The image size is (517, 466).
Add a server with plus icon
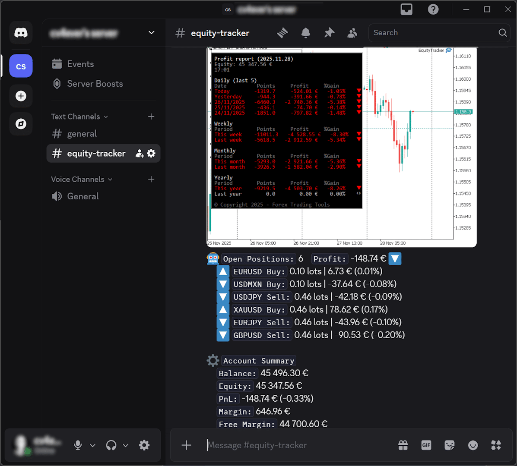[21, 96]
